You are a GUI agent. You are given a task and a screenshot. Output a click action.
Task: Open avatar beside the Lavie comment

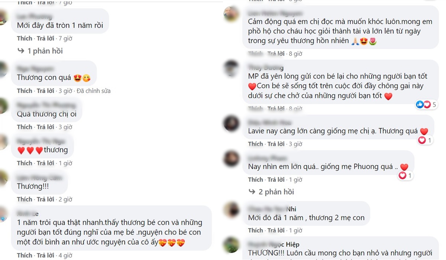pos(231,124)
